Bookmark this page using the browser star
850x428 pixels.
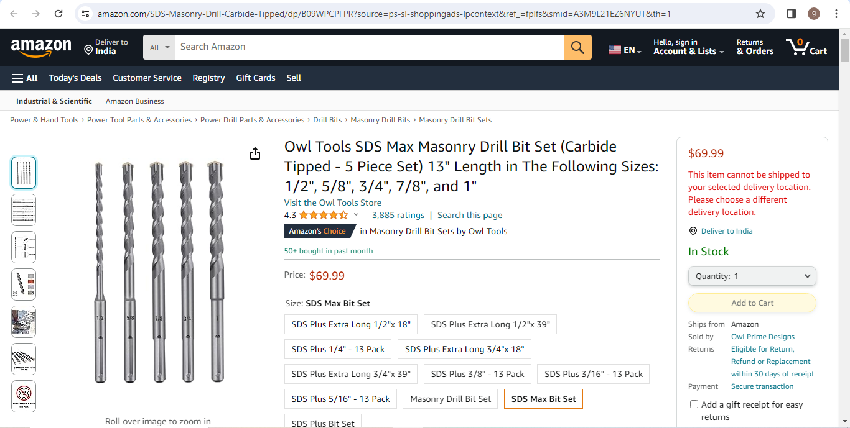(x=760, y=14)
